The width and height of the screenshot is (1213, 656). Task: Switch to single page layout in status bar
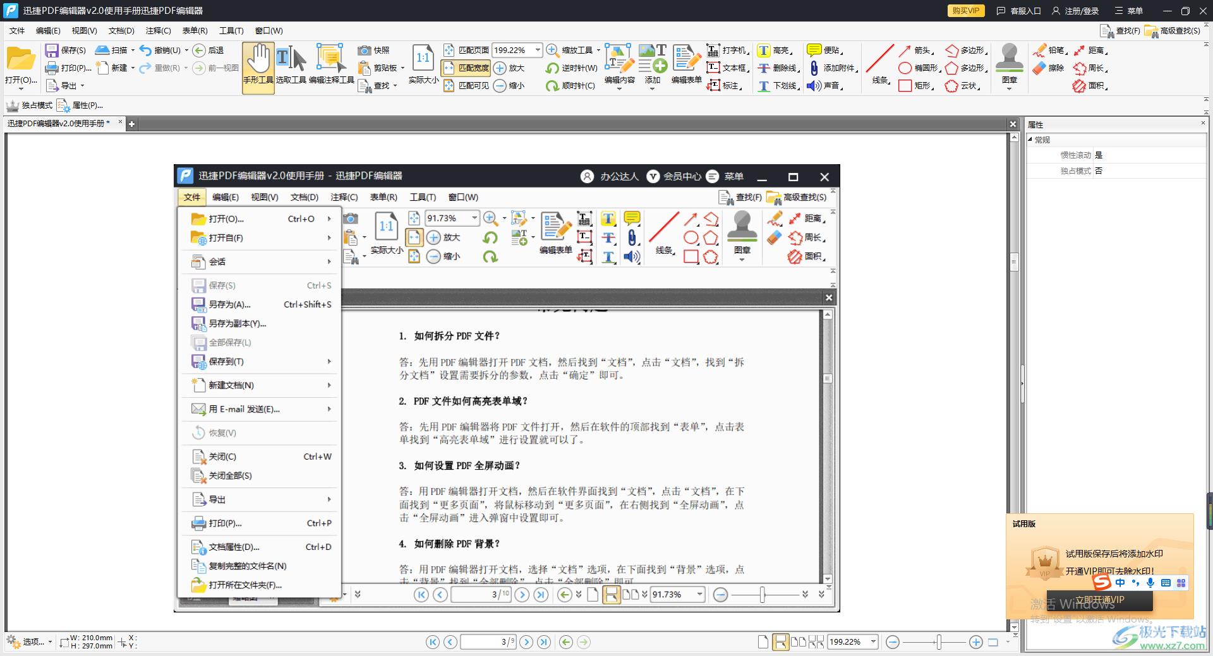click(763, 642)
